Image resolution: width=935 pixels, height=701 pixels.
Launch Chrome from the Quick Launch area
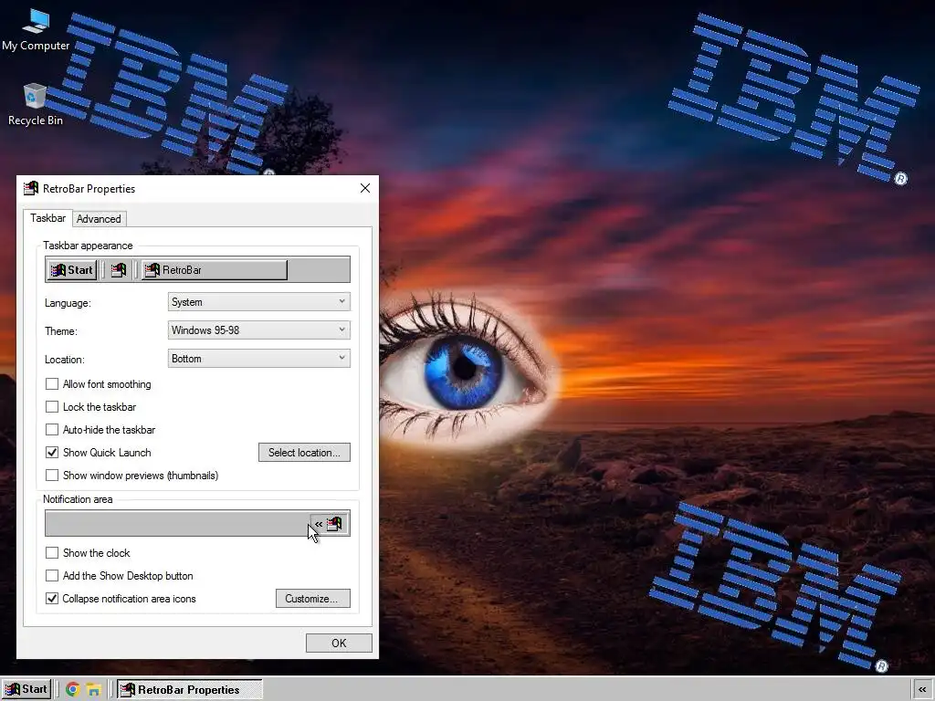tap(73, 690)
